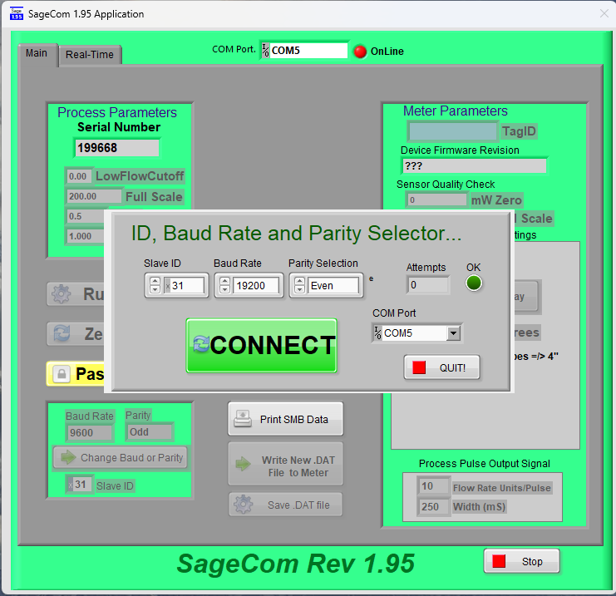Viewport: 616px width, 596px height.
Task: Click the gear icon on the Ru button
Action: [62, 294]
